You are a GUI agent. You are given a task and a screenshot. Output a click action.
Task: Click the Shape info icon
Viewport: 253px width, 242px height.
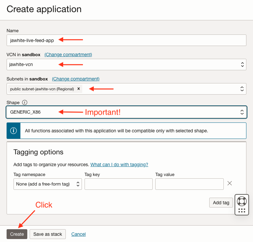(25, 102)
